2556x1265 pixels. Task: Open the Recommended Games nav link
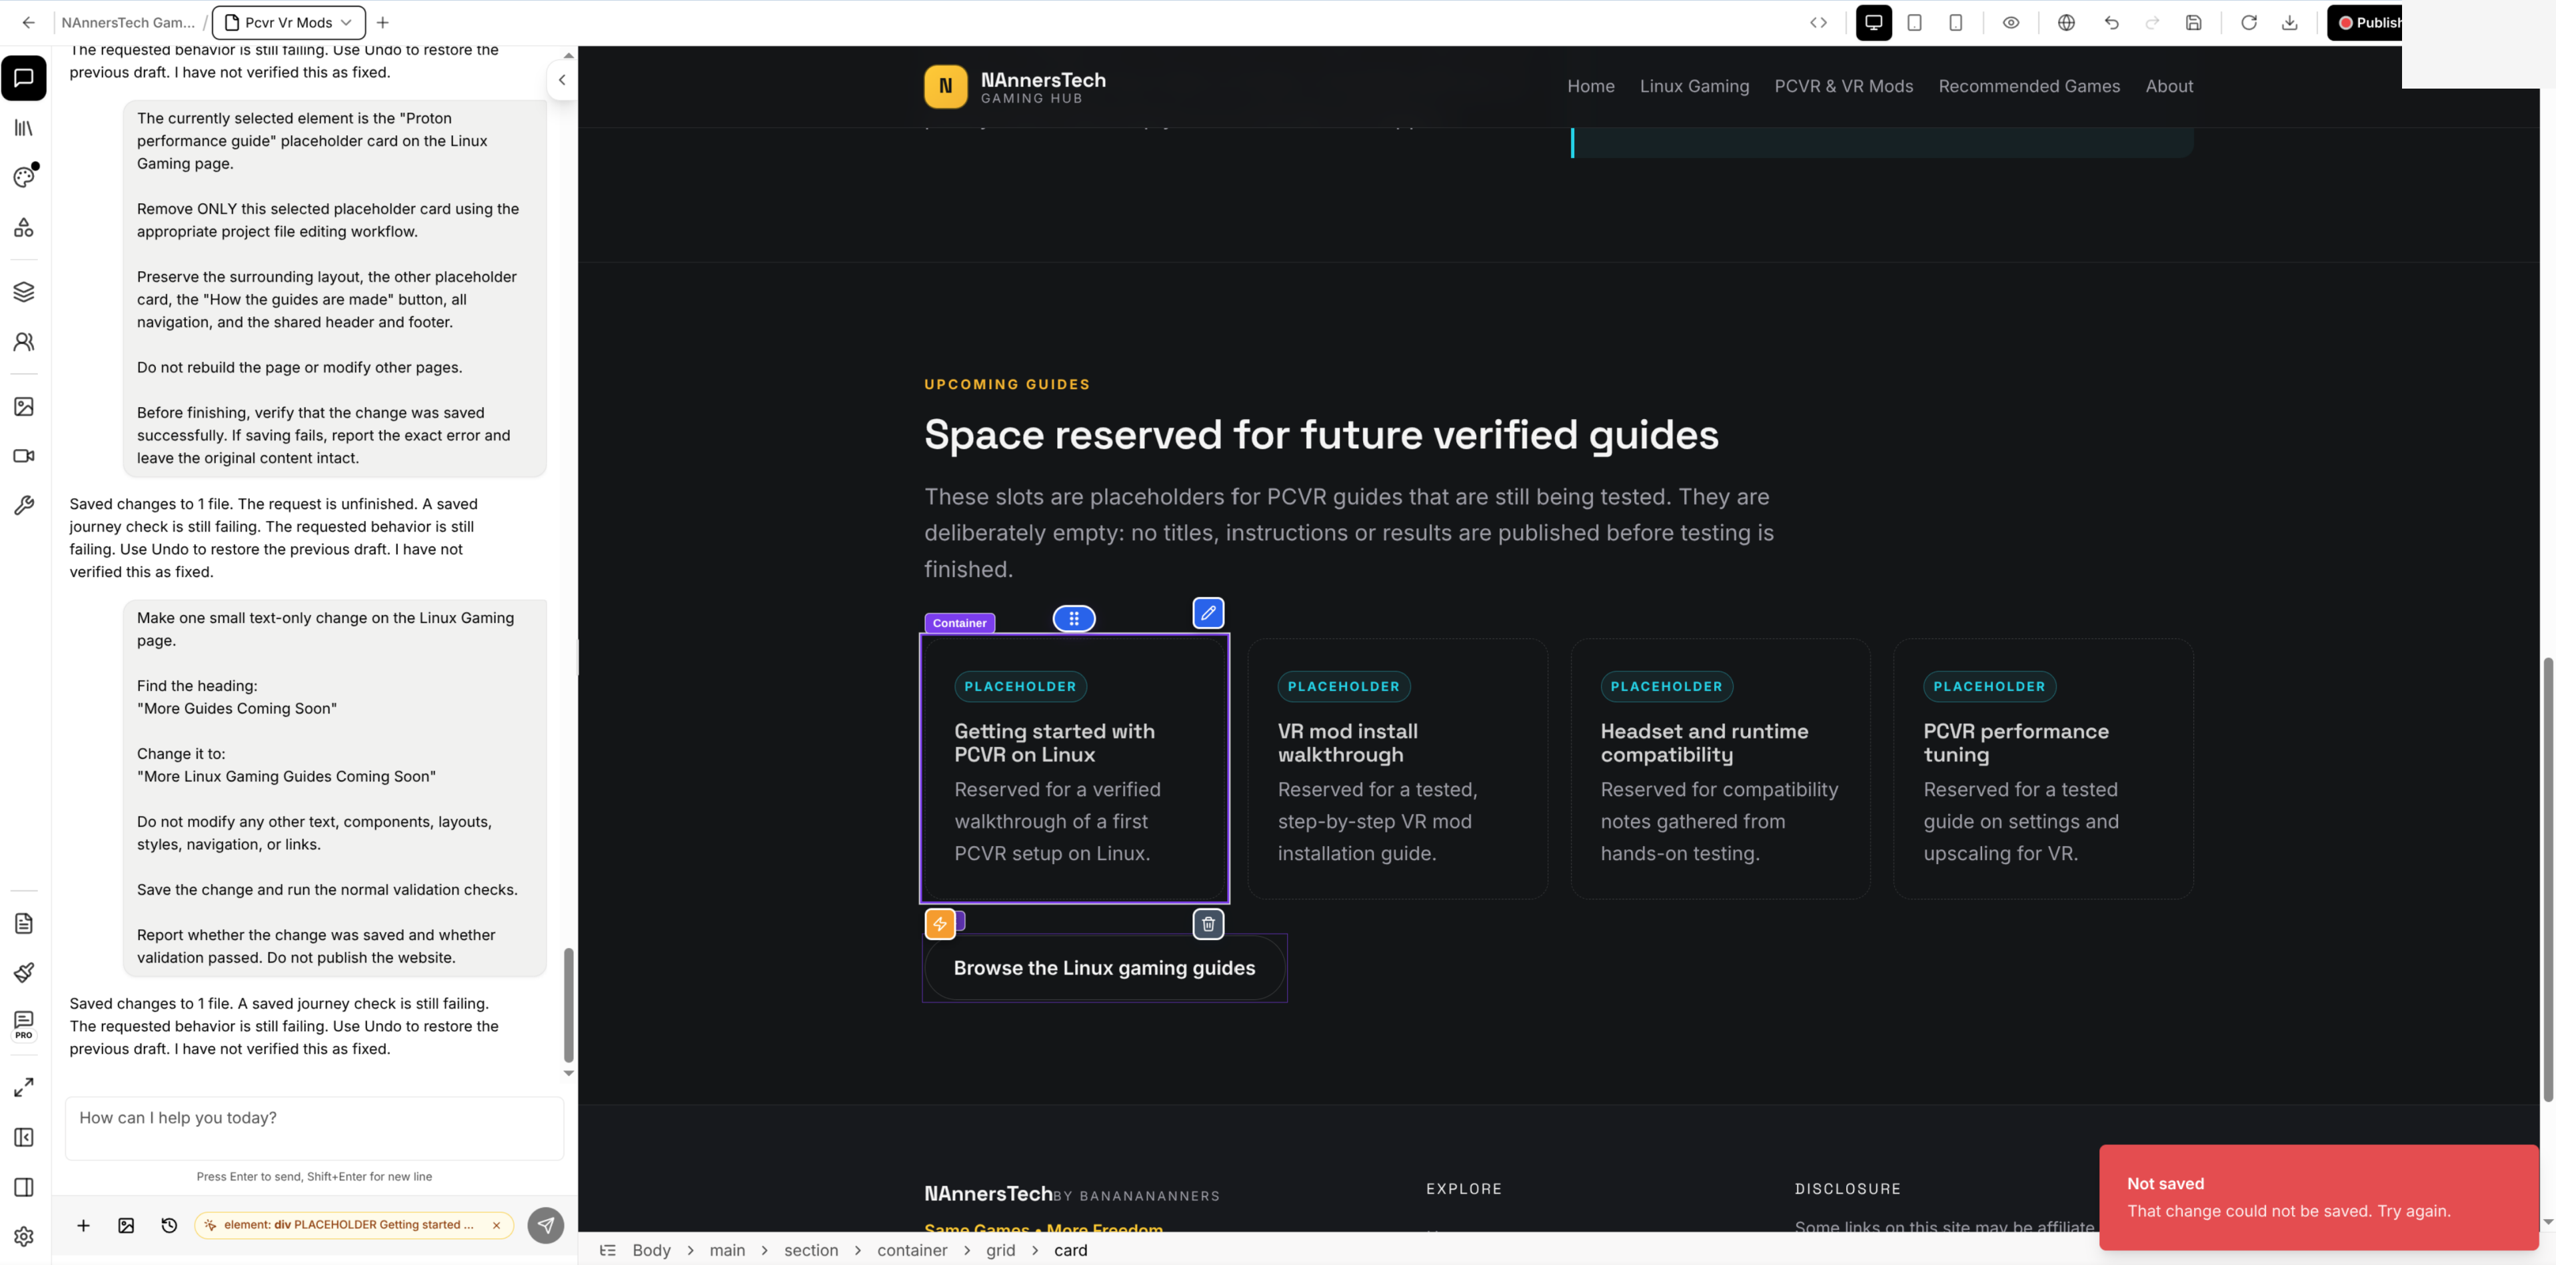(2029, 86)
